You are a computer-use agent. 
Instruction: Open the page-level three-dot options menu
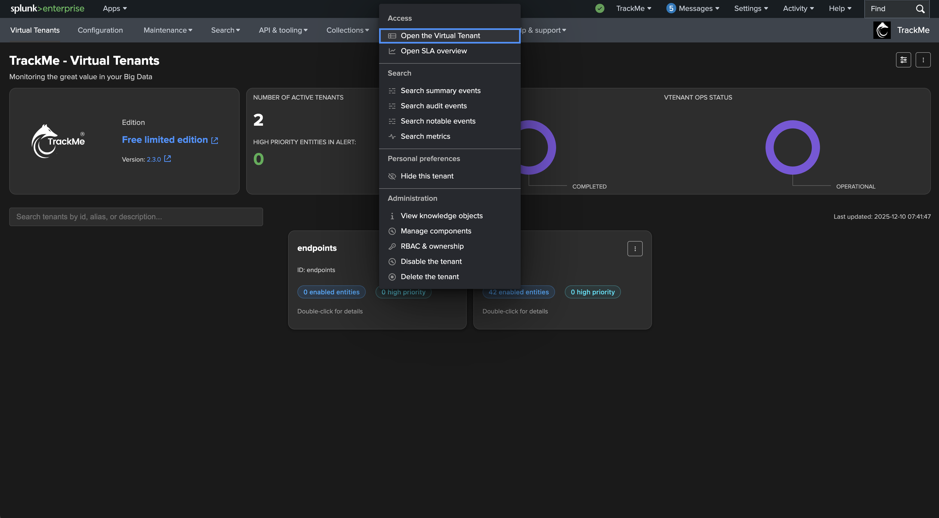coord(923,60)
